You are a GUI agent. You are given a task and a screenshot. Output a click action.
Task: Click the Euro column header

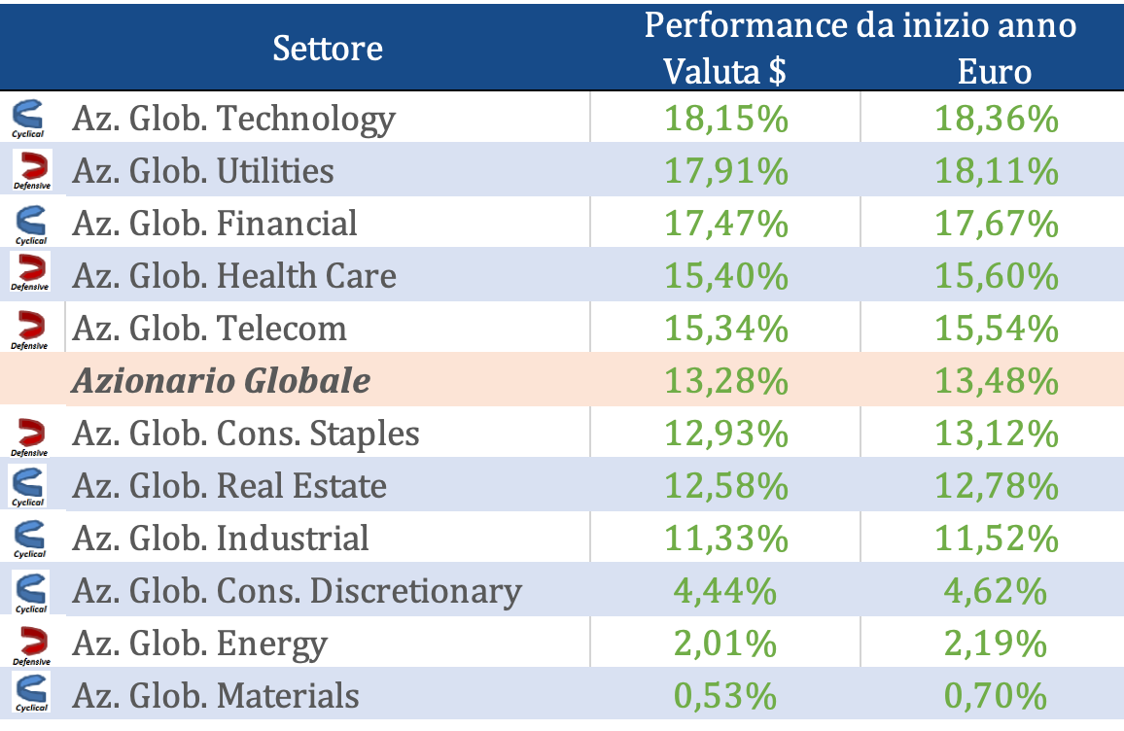(995, 72)
